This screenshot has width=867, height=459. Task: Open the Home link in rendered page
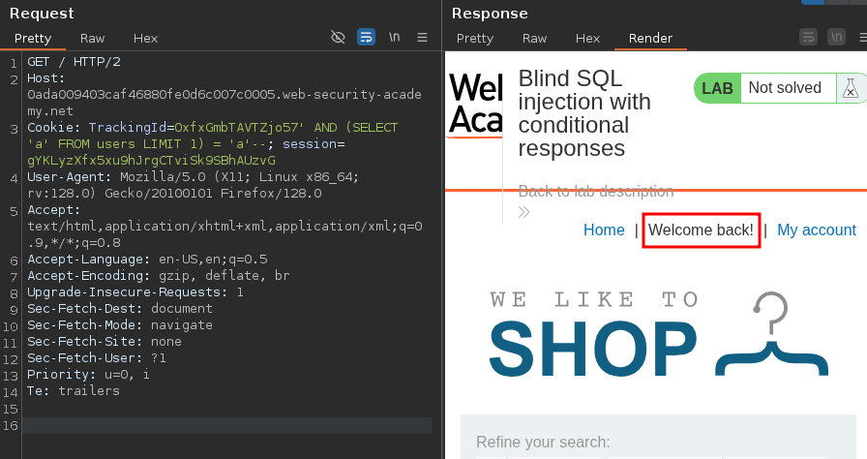(x=604, y=229)
